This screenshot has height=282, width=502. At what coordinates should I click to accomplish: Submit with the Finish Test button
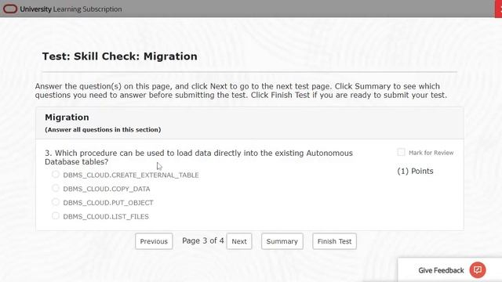pyautogui.click(x=334, y=241)
